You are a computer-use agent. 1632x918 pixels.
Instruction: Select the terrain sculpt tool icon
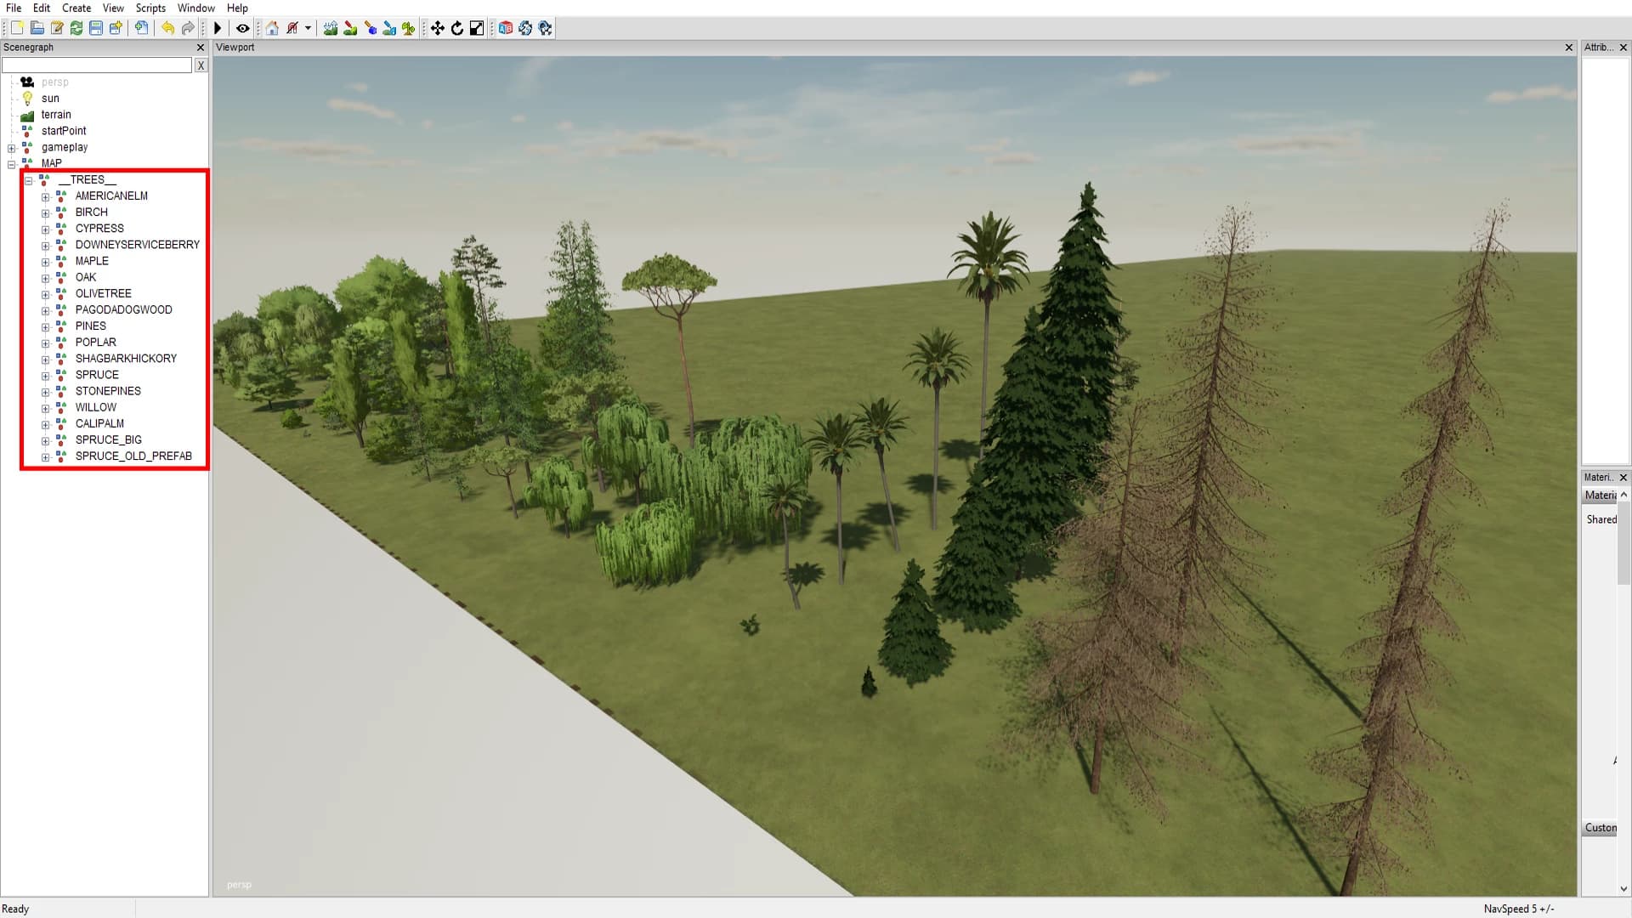[x=331, y=28]
